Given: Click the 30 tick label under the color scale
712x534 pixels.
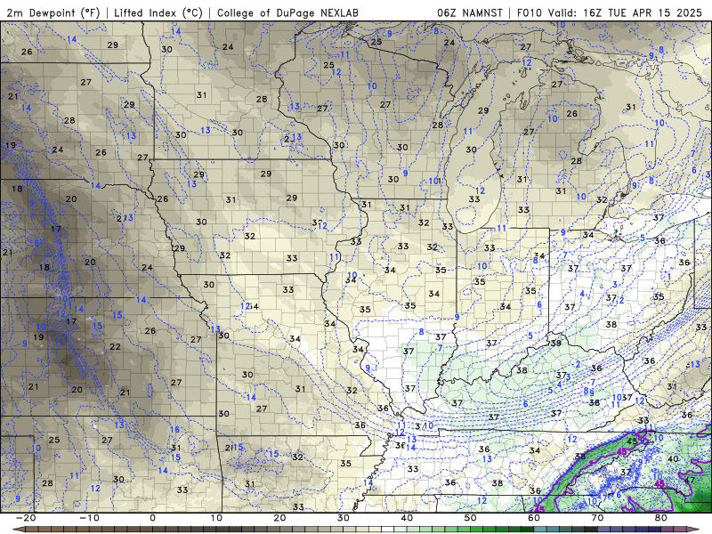Looking at the screenshot, I should [x=344, y=518].
